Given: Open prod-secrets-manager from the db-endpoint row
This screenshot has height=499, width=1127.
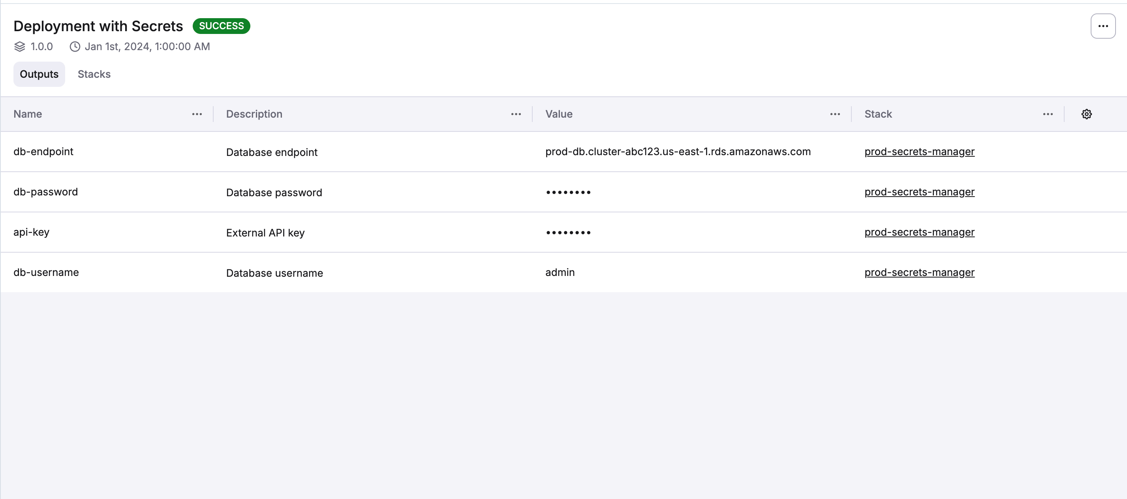Looking at the screenshot, I should [919, 152].
